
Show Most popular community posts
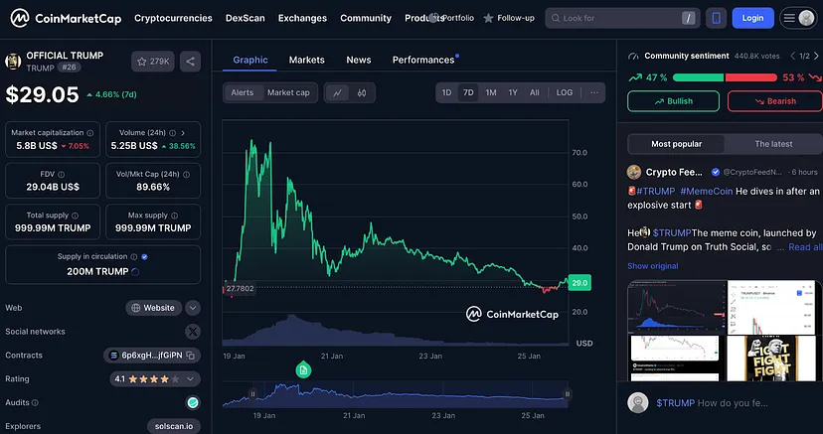676,144
